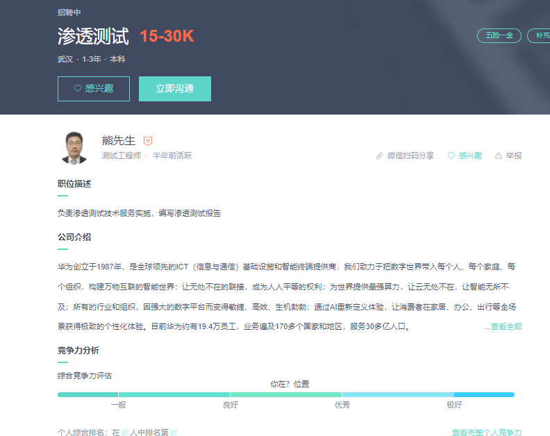Click 查看完整个人竞争力 link

point(487,433)
